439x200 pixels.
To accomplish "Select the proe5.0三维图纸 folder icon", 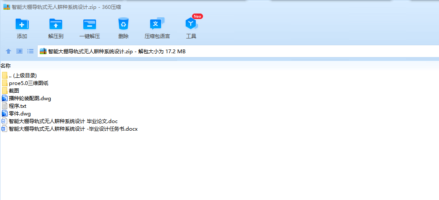I will [x=5, y=83].
